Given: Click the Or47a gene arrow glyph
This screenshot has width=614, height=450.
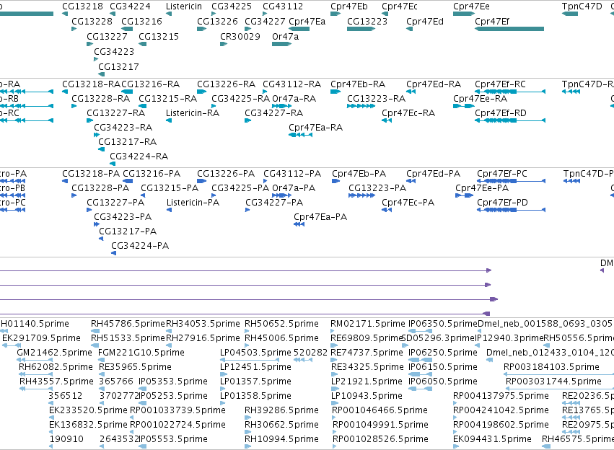Looking at the screenshot, I should [x=281, y=44].
